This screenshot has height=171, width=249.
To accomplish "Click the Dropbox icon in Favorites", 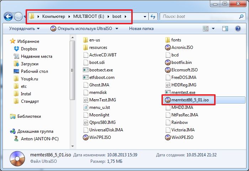I will click(x=16, y=49).
